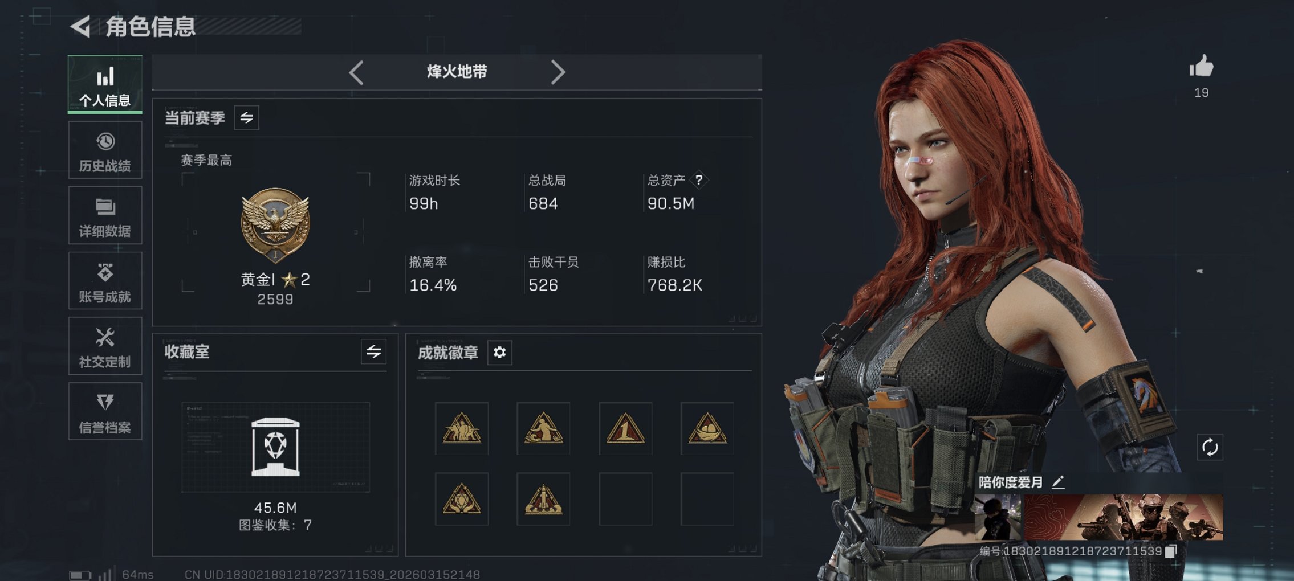Open the 历史战绩 tab
This screenshot has width=1294, height=581.
click(105, 150)
